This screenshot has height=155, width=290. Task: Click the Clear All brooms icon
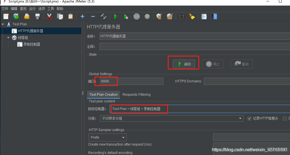click(x=170, y=16)
